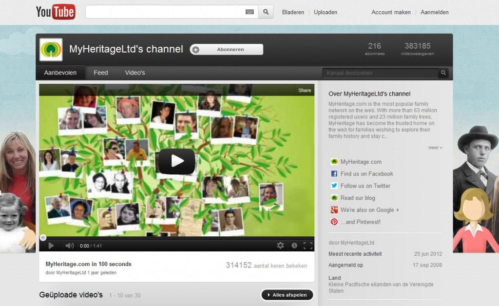Open the on-screen keyboard icon in search box
Viewport: 499px width, 306px height.
pos(249,12)
